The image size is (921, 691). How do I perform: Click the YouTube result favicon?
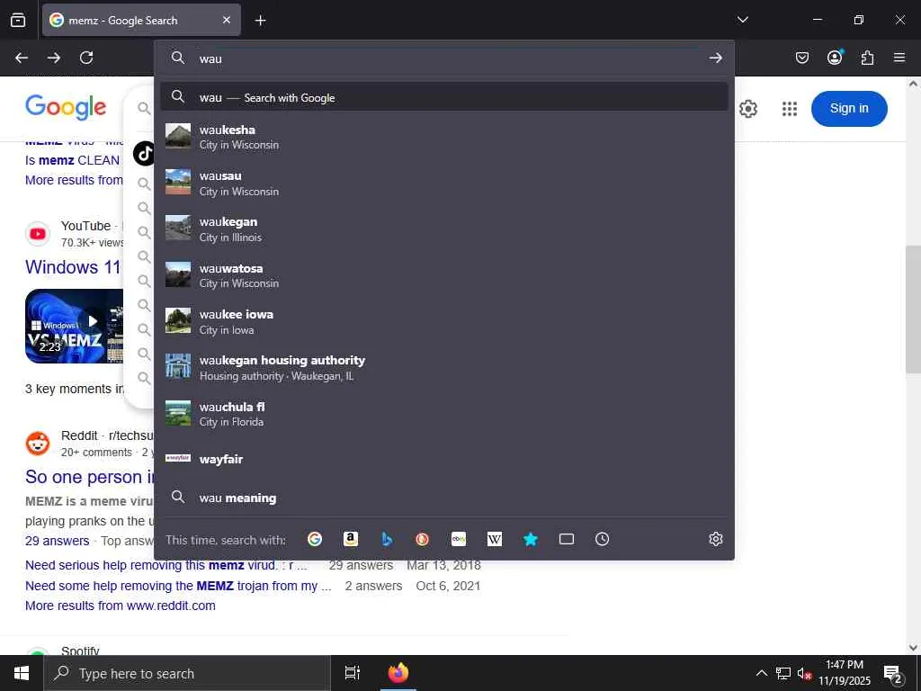38,234
